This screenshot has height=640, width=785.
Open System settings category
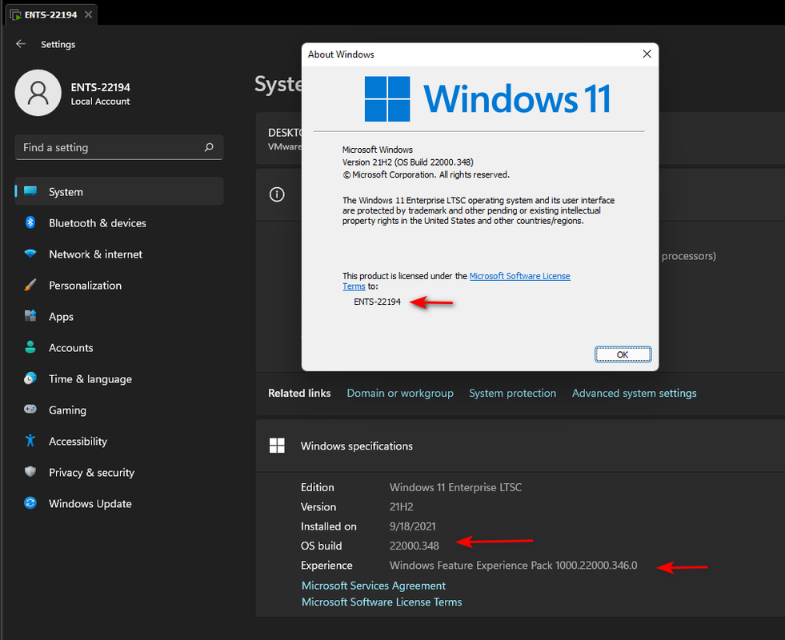[x=119, y=191]
